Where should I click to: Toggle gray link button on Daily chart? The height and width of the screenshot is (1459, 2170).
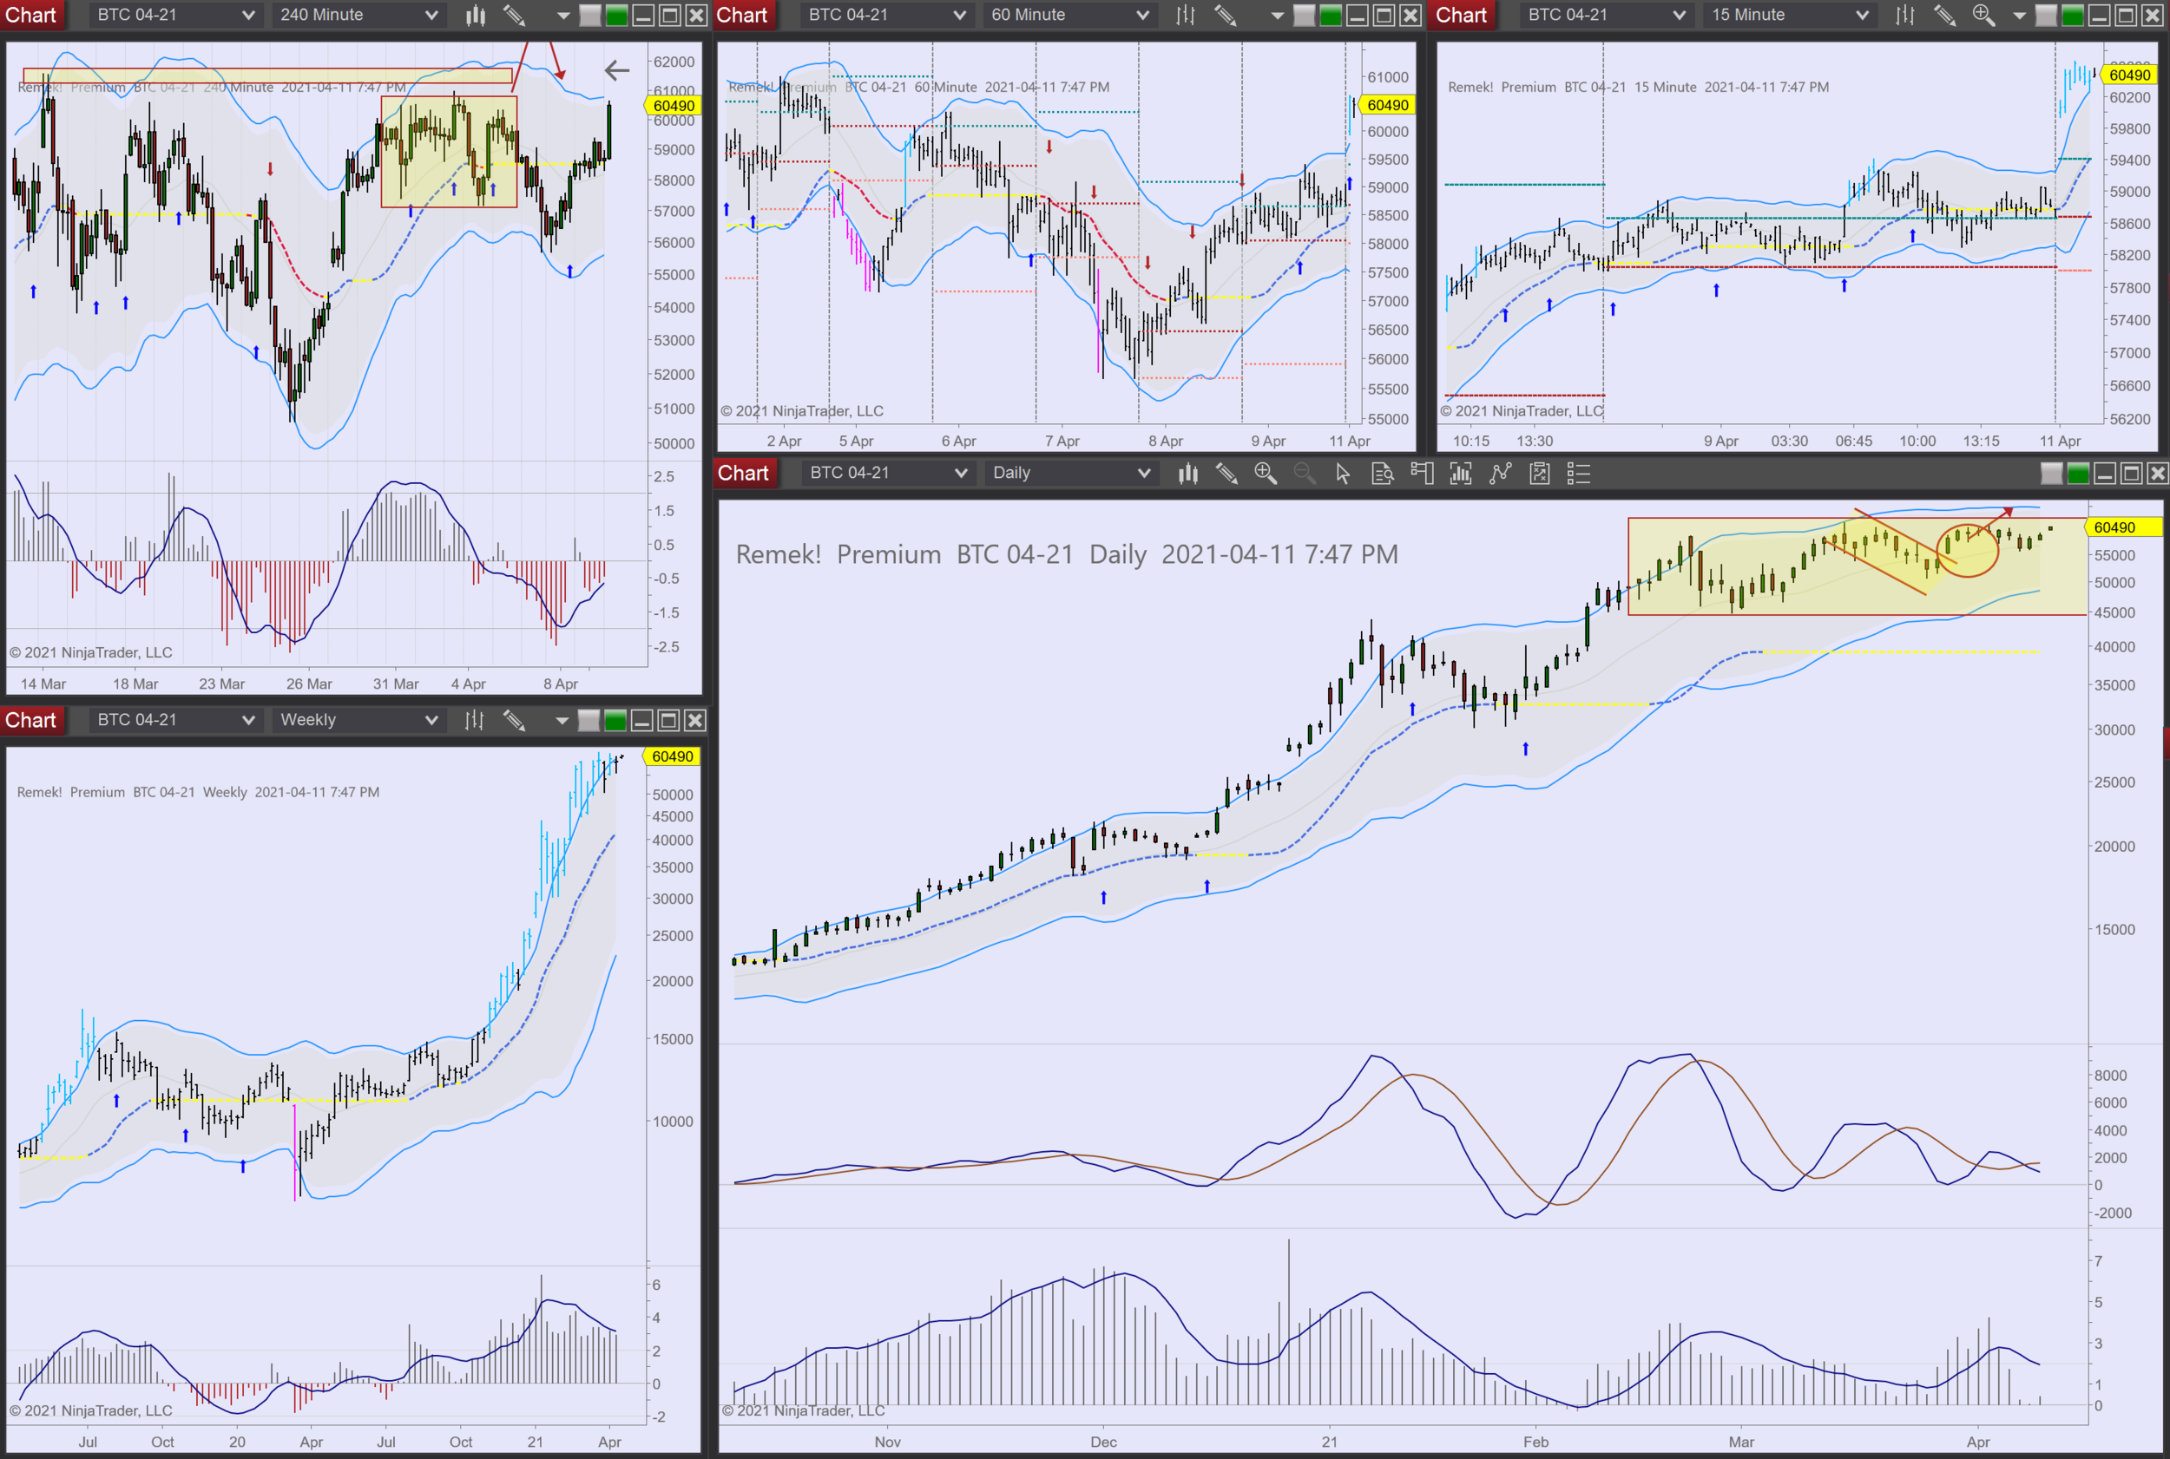pyautogui.click(x=2052, y=474)
